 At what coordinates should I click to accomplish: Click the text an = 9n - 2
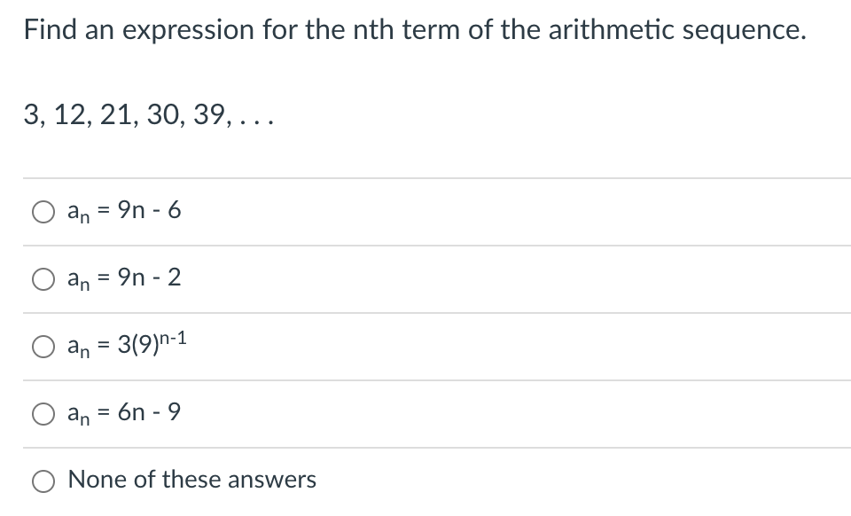click(123, 278)
